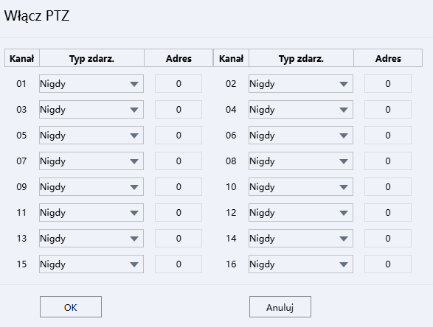Expand channel 06 Typ zdarz. dropdown
433x327 pixels.
[x=301, y=135]
